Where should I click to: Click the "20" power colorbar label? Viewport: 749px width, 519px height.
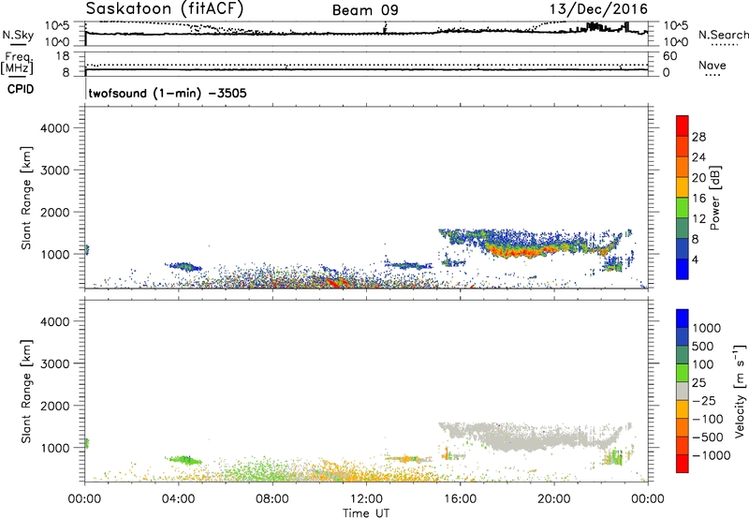click(x=698, y=178)
